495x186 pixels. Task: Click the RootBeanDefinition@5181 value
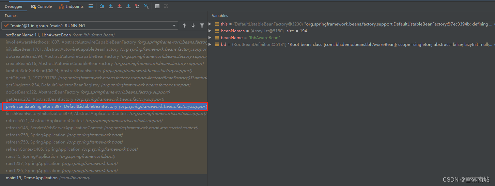(259, 45)
